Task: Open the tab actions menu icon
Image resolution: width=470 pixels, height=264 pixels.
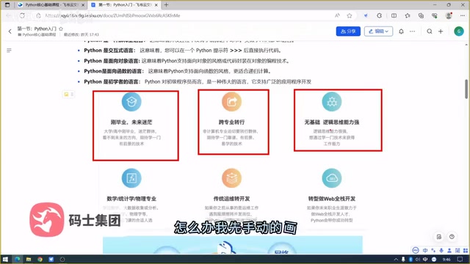Action: (7, 5)
